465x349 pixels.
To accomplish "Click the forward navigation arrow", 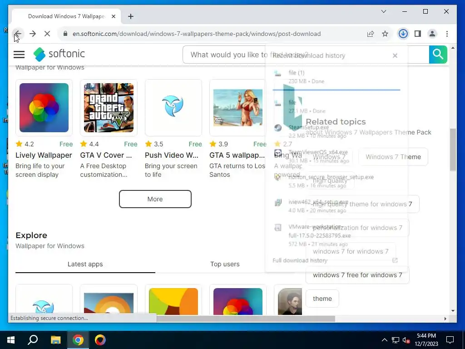I will click(33, 34).
